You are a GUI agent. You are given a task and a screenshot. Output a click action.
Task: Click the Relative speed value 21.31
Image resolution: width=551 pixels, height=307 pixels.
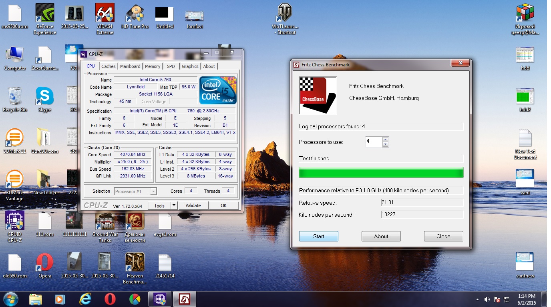tap(422, 203)
